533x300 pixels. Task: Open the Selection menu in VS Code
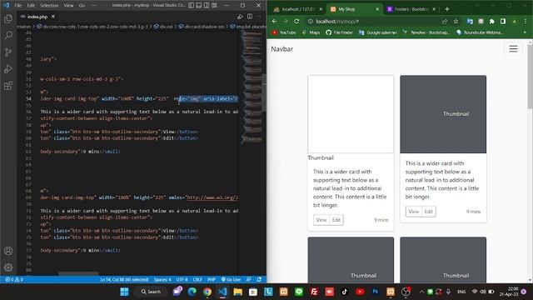[49, 6]
